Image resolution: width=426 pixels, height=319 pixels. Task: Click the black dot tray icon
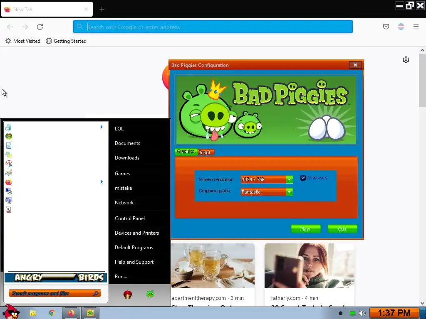[341, 313]
